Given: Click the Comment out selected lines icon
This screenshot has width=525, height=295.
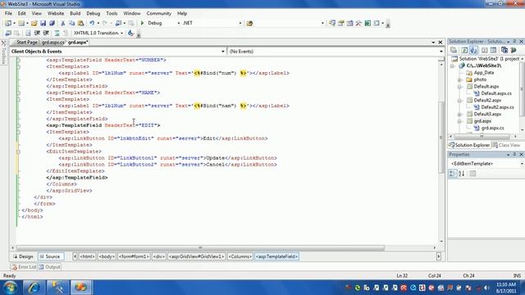Looking at the screenshot, I should tap(57, 33).
